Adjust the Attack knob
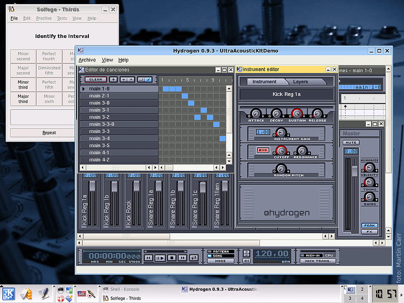This screenshot has height=303, width=404. click(x=256, y=114)
